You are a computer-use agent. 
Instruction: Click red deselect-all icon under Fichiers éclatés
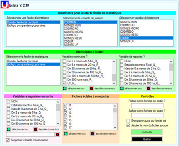tap(92, 134)
